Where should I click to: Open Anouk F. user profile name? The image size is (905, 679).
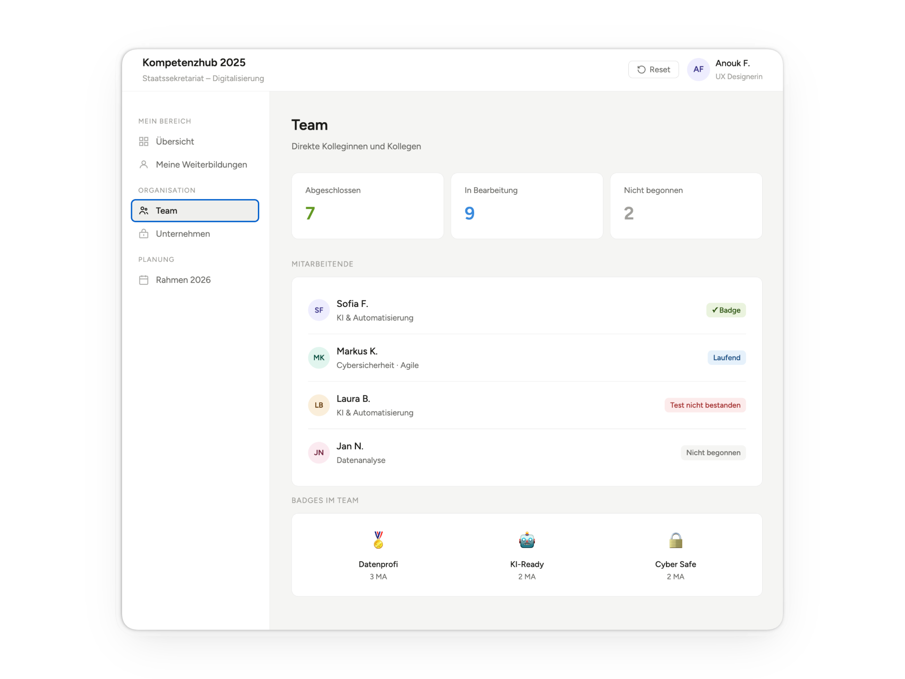732,63
